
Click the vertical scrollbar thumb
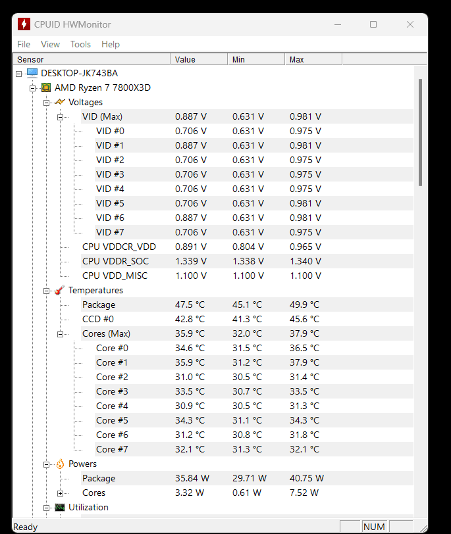[x=420, y=132]
